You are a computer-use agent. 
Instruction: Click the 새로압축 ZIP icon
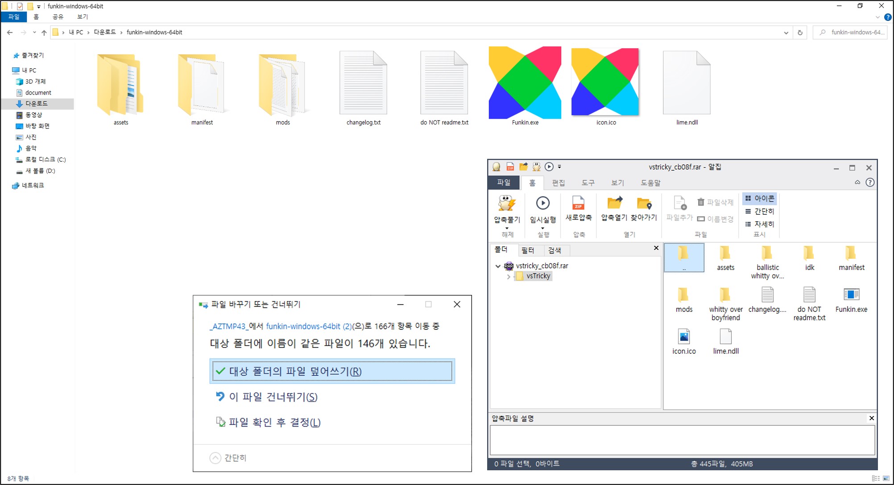[x=578, y=203]
